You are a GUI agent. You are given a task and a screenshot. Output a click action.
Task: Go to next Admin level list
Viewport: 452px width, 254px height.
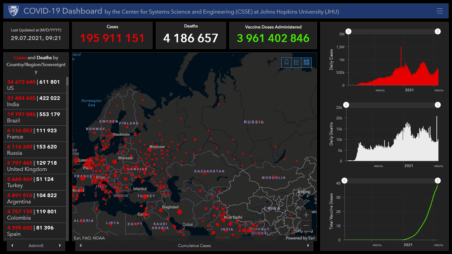point(60,245)
